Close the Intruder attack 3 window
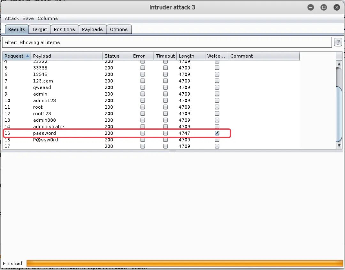 [337, 7]
